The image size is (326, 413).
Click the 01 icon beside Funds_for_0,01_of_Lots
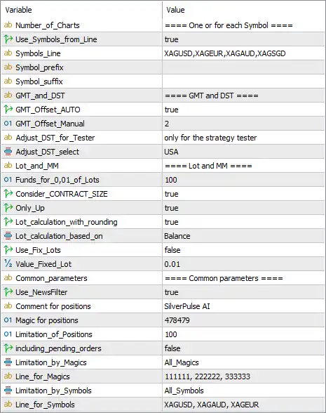(x=8, y=180)
